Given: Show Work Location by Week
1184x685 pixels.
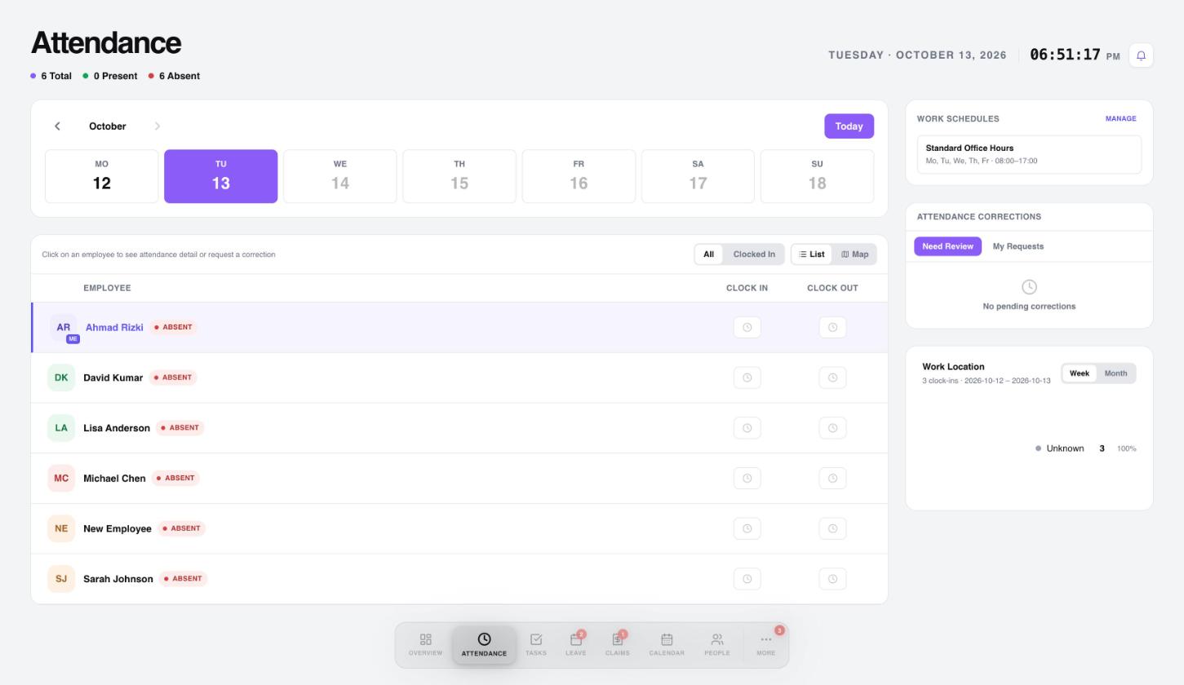Looking at the screenshot, I should (x=1080, y=373).
